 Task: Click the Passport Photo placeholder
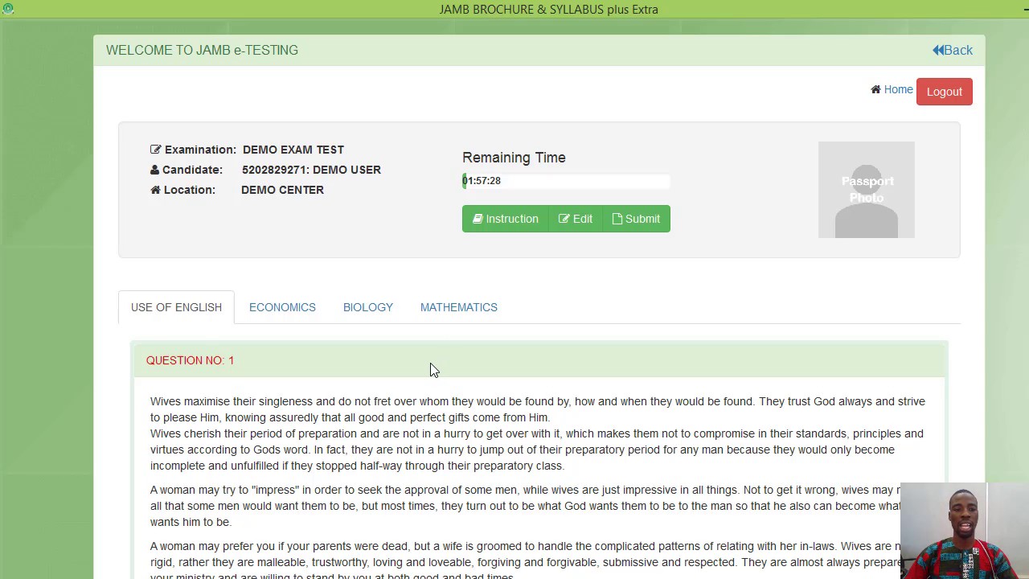click(867, 190)
